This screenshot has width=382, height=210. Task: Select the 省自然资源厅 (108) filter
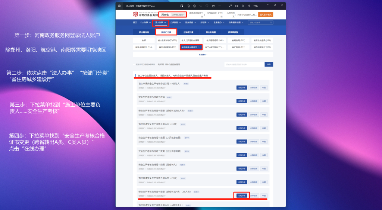[262, 47]
